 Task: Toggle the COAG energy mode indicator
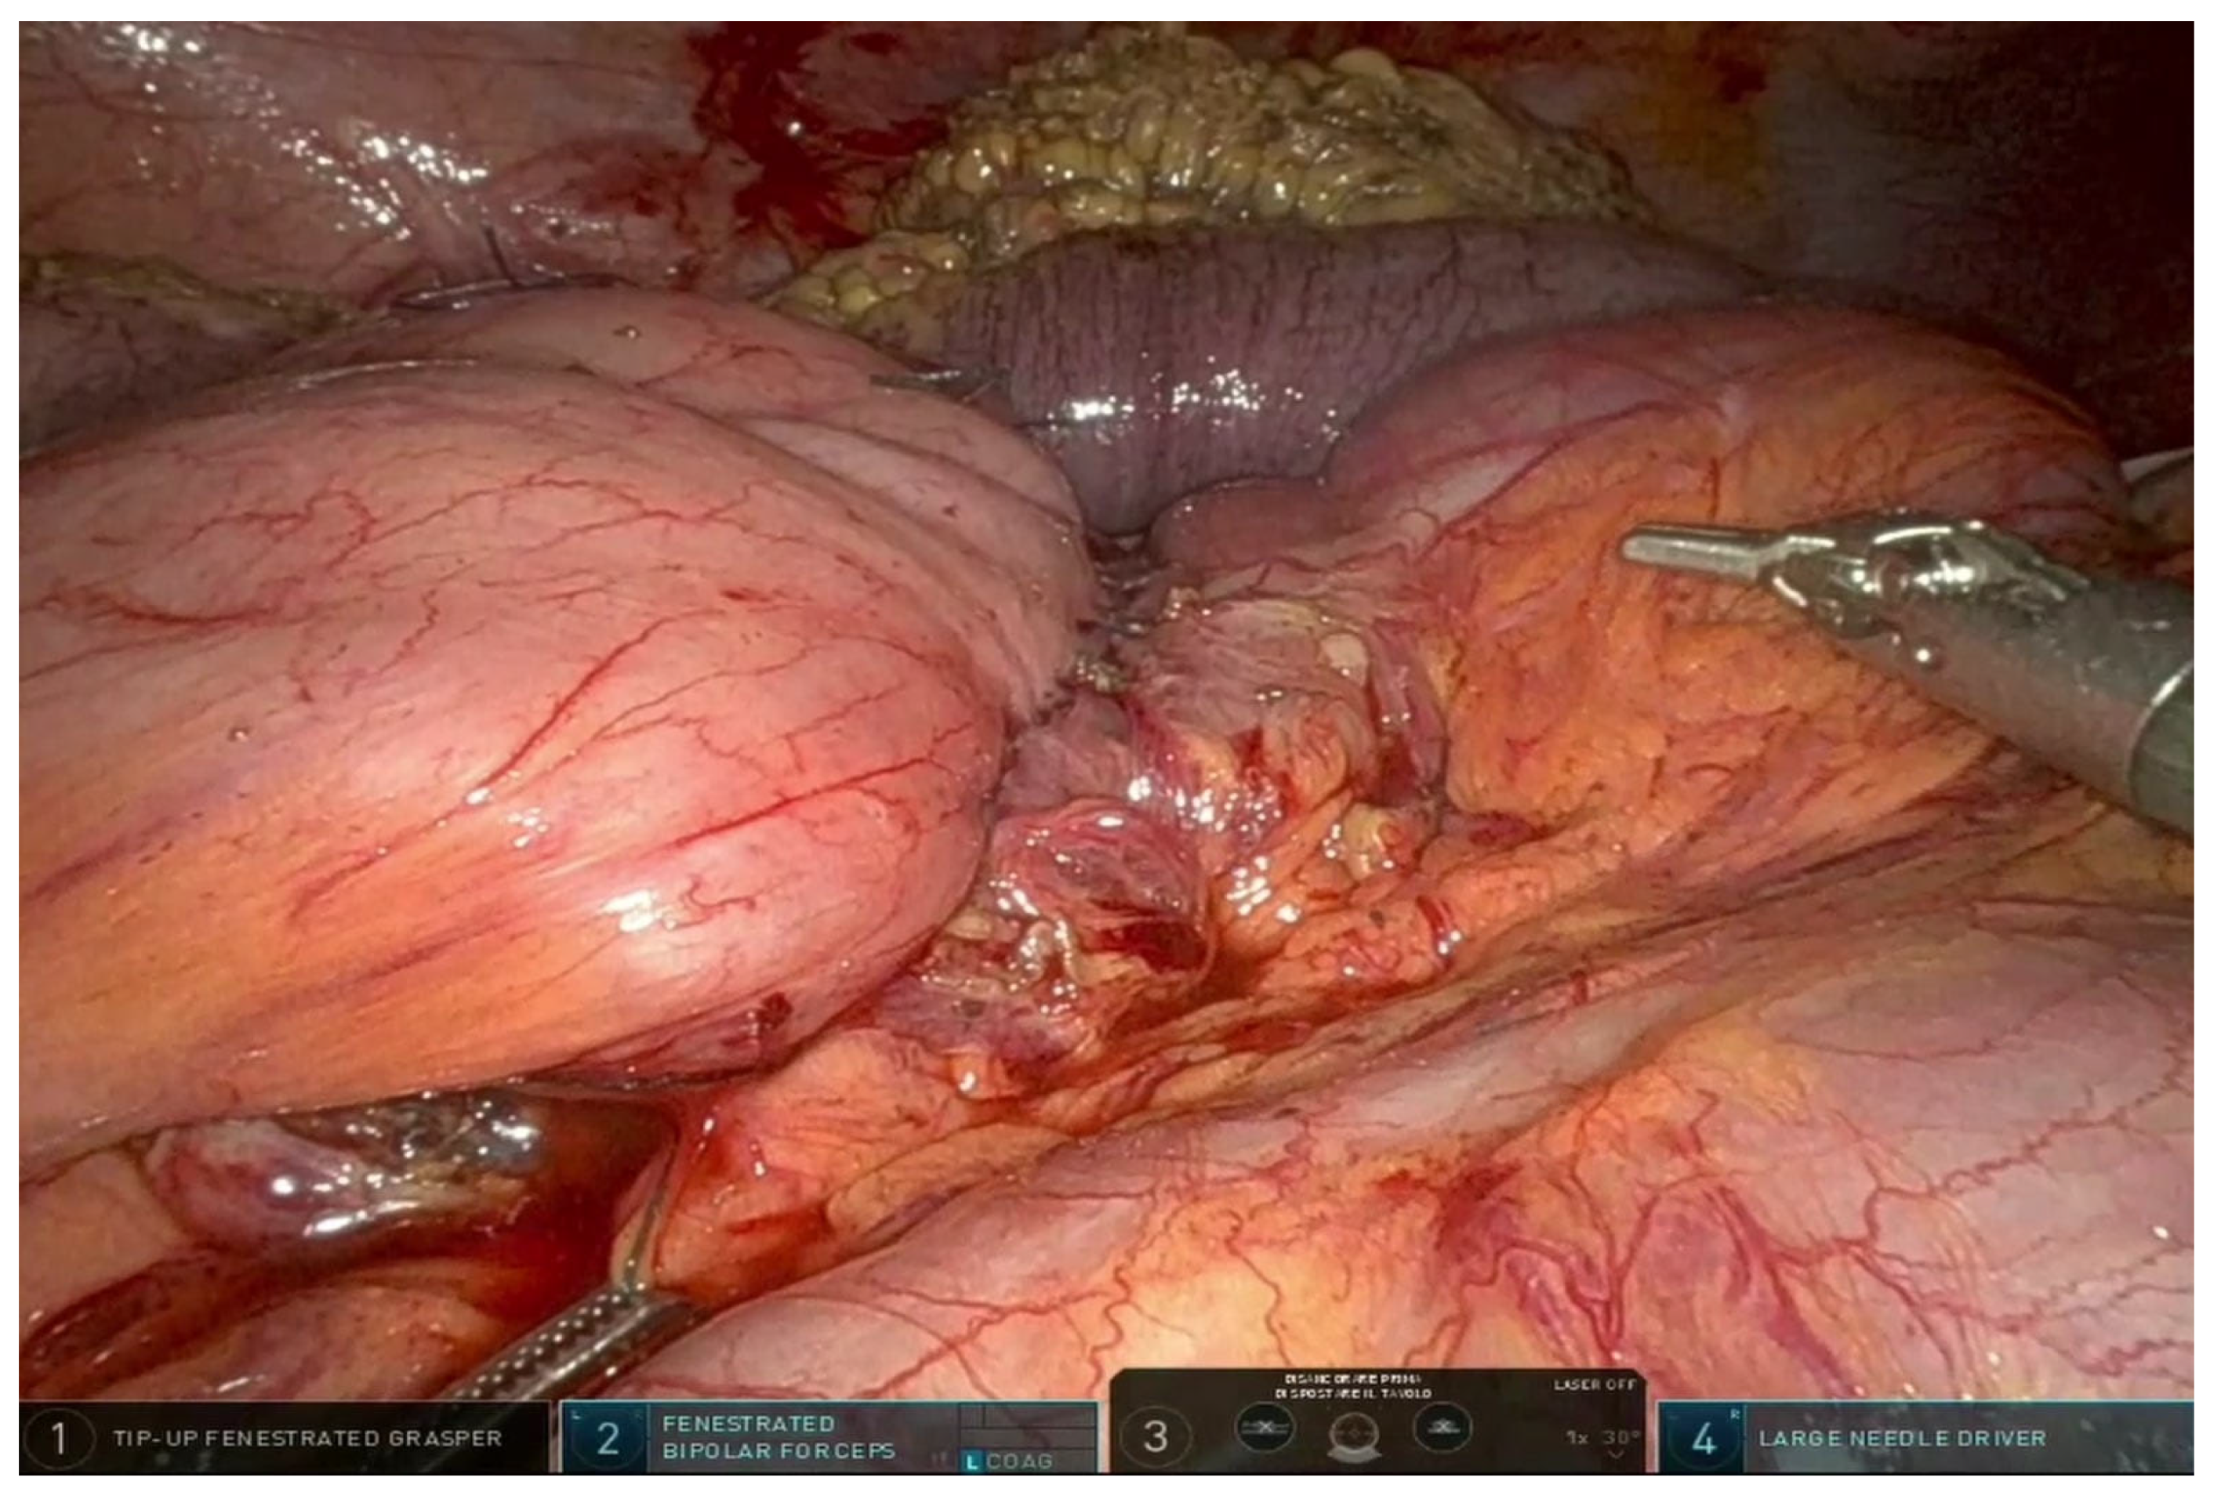pos(1018,1461)
